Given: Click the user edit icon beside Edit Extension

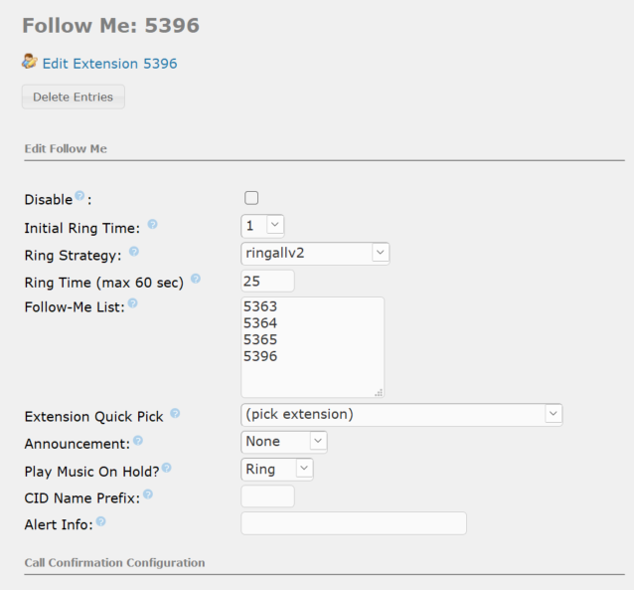Looking at the screenshot, I should [x=30, y=61].
